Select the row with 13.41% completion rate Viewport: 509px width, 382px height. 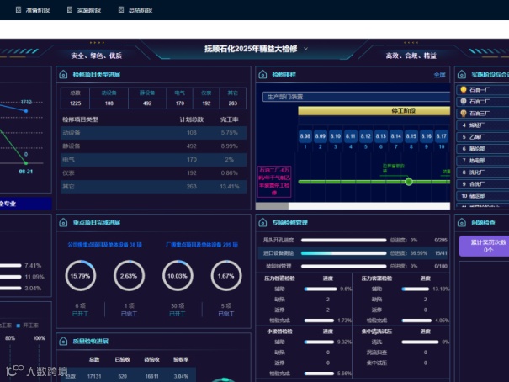[x=153, y=187]
